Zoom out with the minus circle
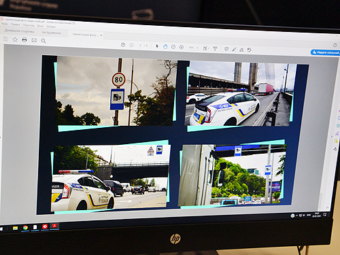Viewport: 340px width, 255px height. click(x=173, y=47)
